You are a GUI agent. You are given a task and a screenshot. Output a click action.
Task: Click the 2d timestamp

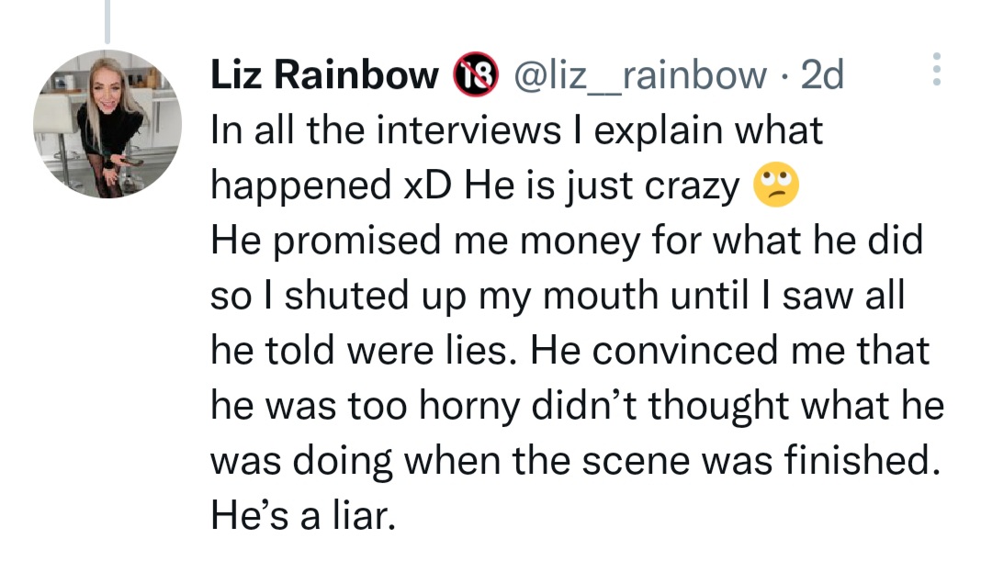point(821,75)
